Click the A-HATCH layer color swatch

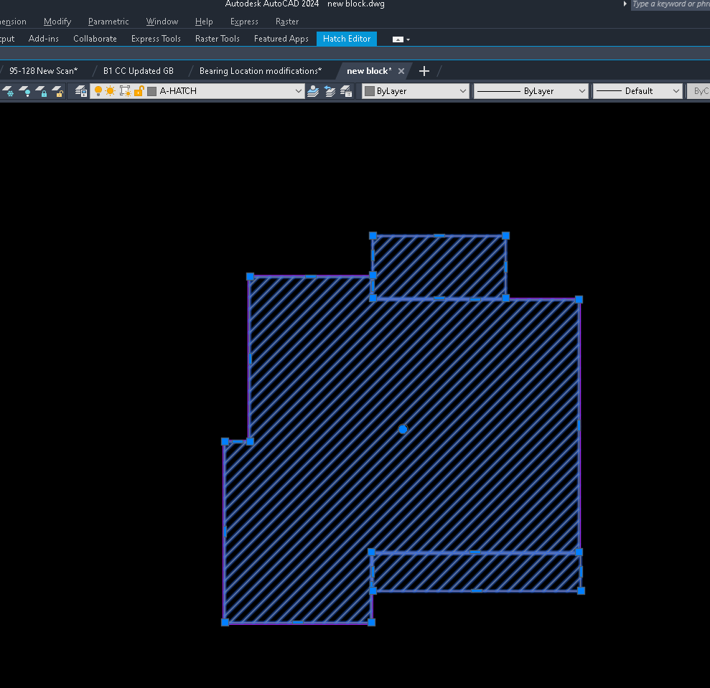point(152,91)
